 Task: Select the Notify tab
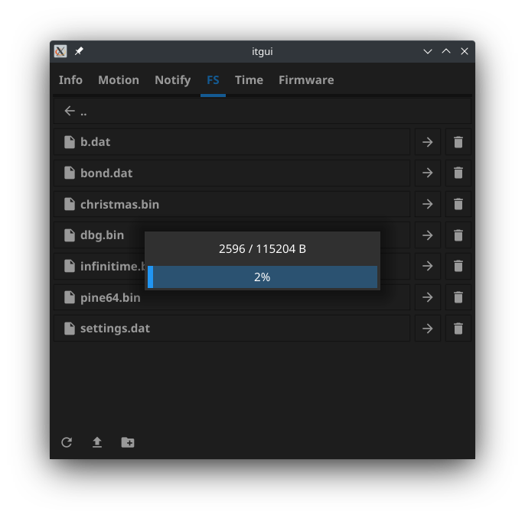pyautogui.click(x=172, y=80)
